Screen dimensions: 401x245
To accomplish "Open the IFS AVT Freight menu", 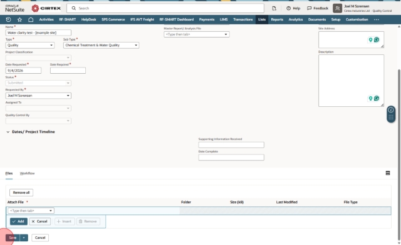I will [x=142, y=19].
